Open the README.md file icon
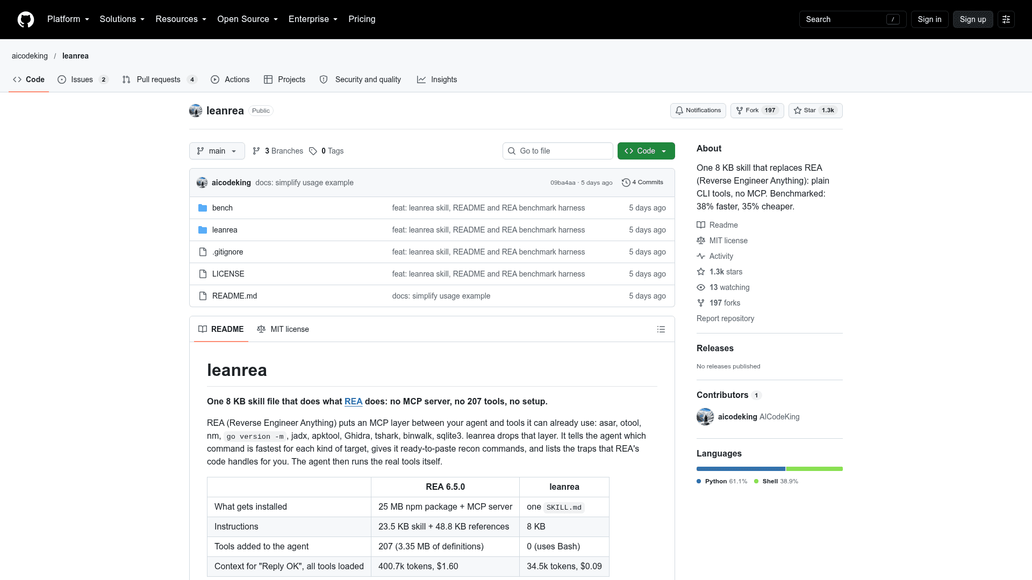The width and height of the screenshot is (1032, 580). click(203, 296)
